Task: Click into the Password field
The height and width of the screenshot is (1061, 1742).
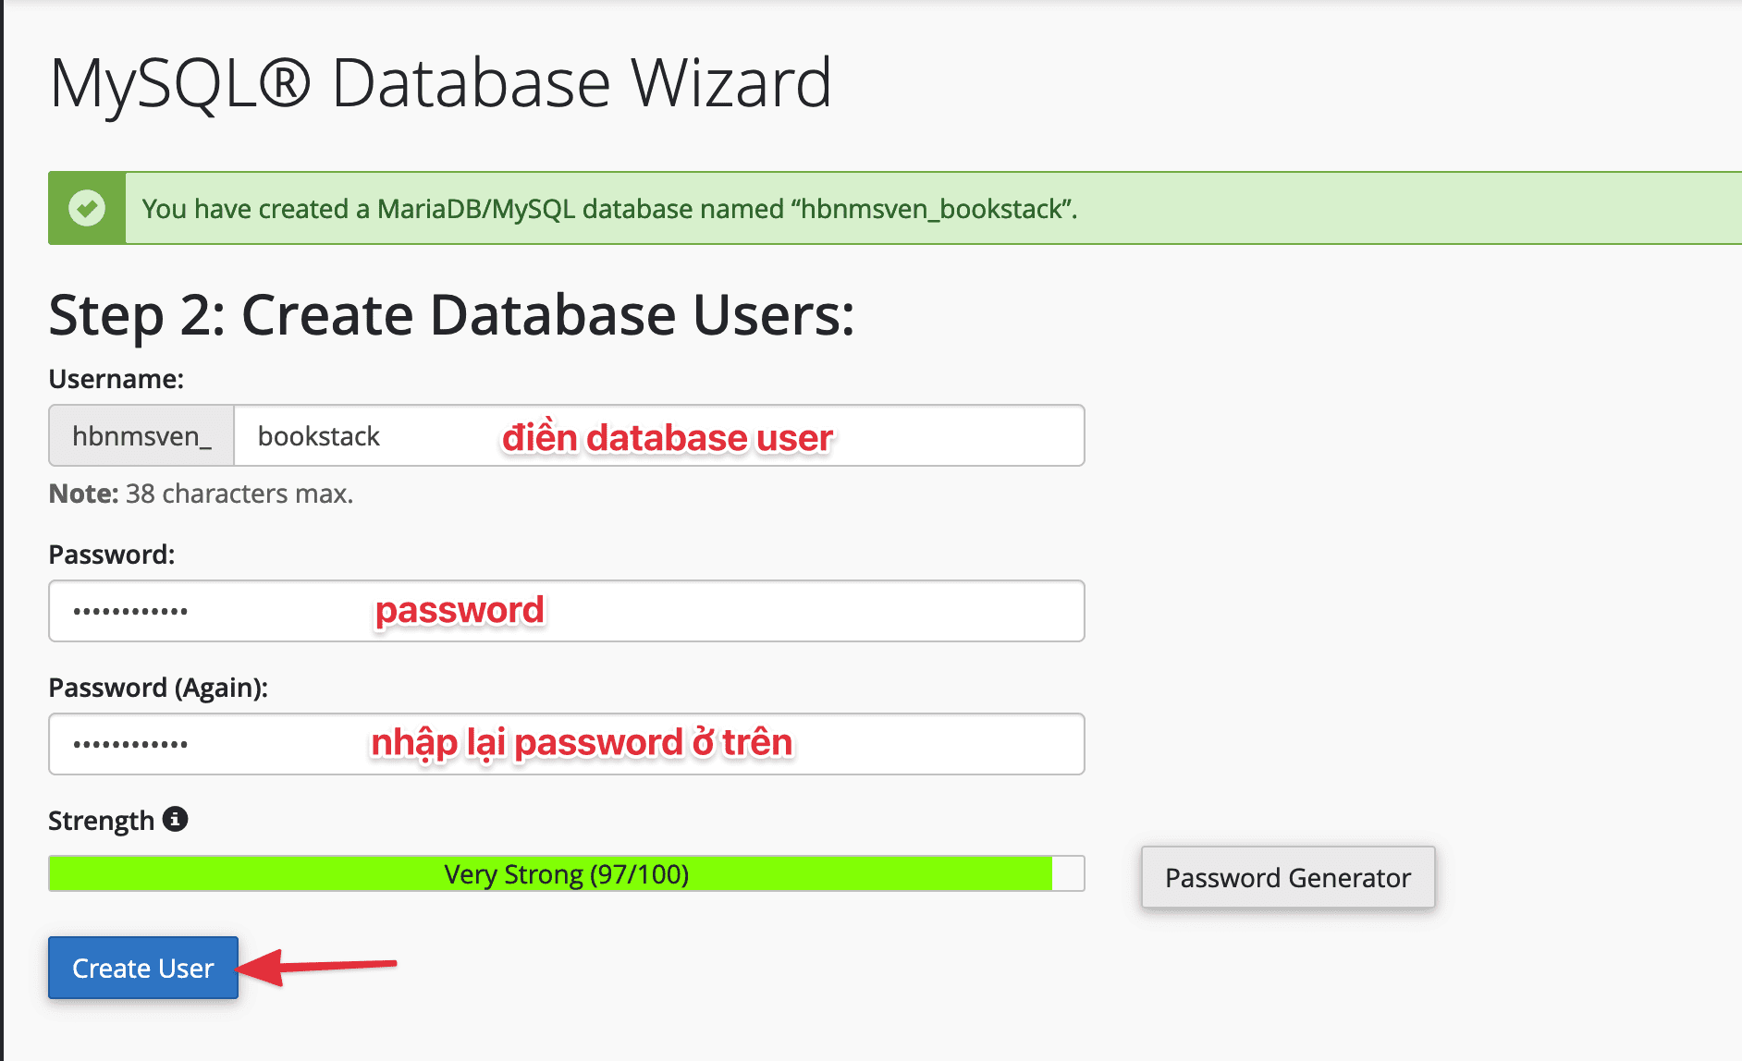Action: pyautogui.click(x=566, y=611)
